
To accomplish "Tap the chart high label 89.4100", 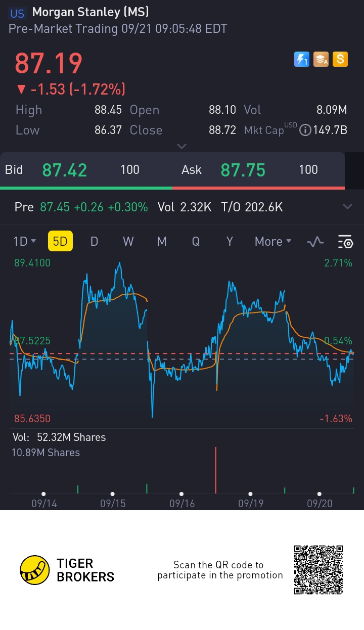I will (x=32, y=263).
